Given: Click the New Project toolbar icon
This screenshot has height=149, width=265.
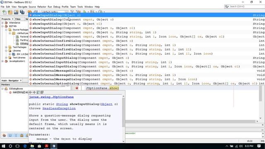Looking at the screenshot, I should coord(10,12).
